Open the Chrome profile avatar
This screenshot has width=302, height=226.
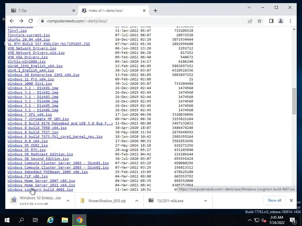click(x=281, y=21)
